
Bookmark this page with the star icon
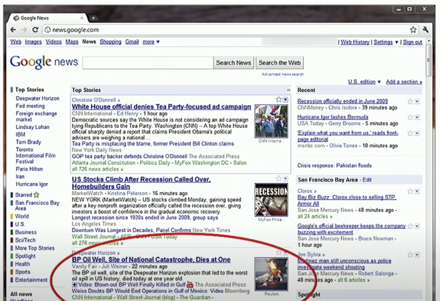[x=413, y=29]
